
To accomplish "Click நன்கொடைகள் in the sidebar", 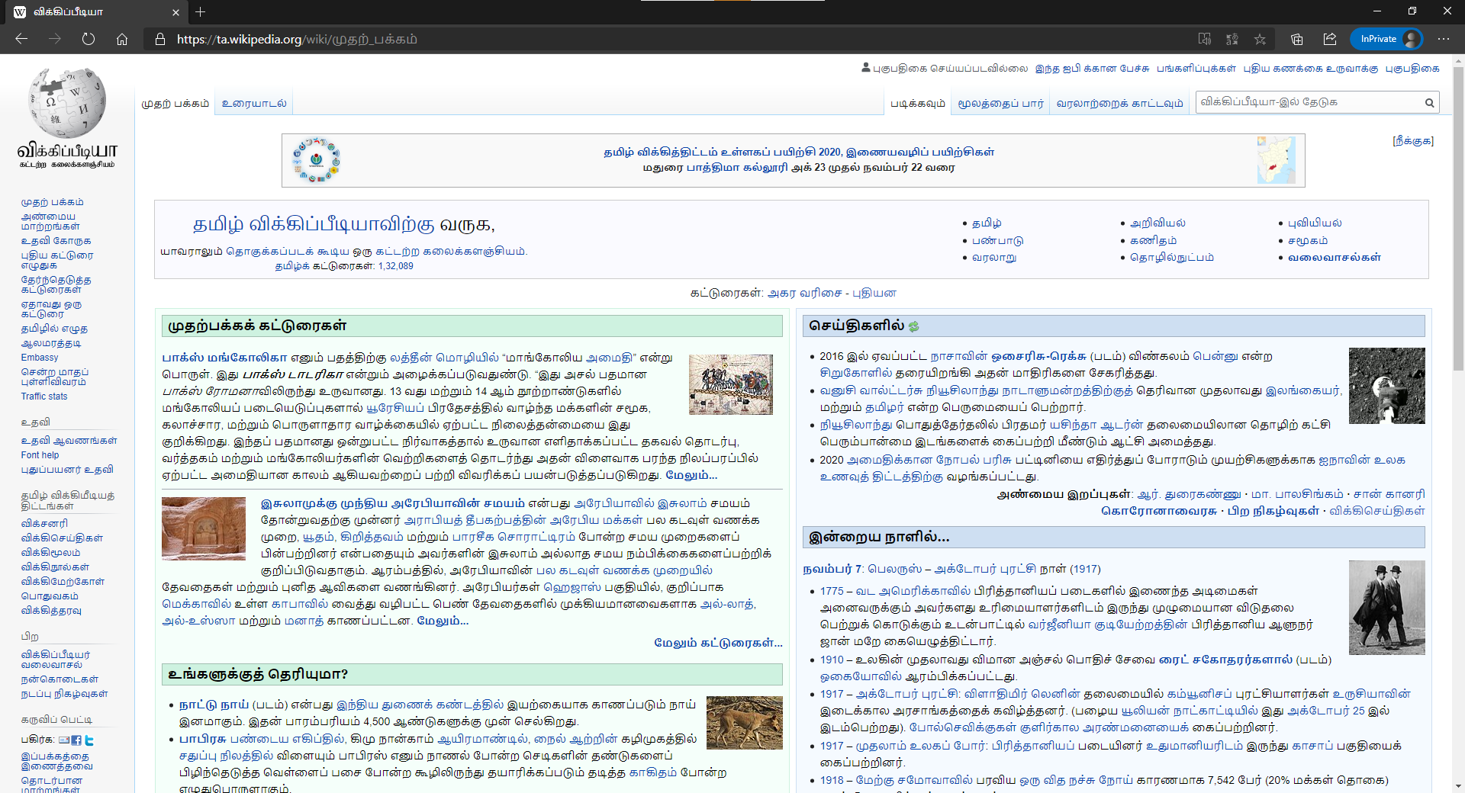I will coord(60,679).
